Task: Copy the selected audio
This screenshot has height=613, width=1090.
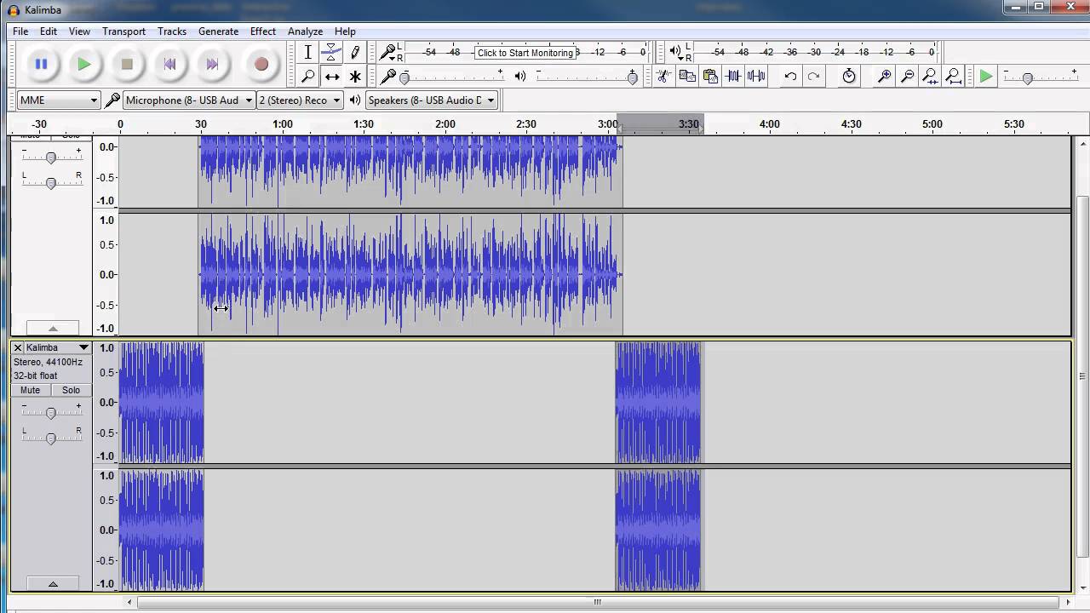Action: 687,77
